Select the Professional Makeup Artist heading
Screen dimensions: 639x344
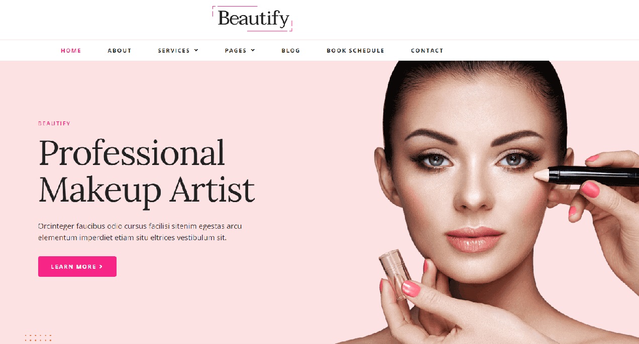[x=147, y=172]
